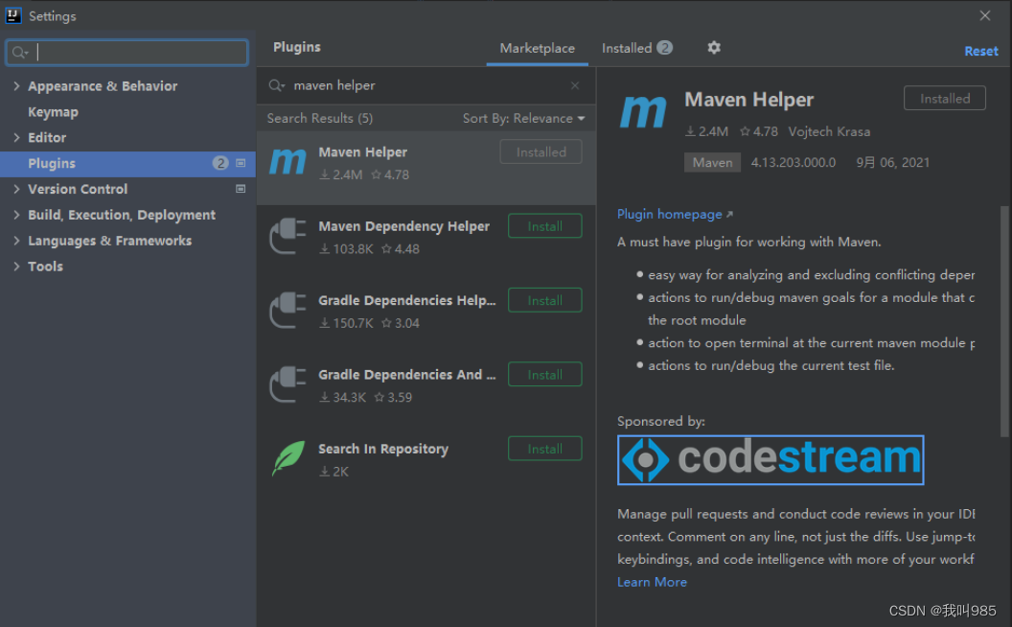Select the Maven Dependency Helper plug icon
Image resolution: width=1012 pixels, height=627 pixels.
point(287,235)
